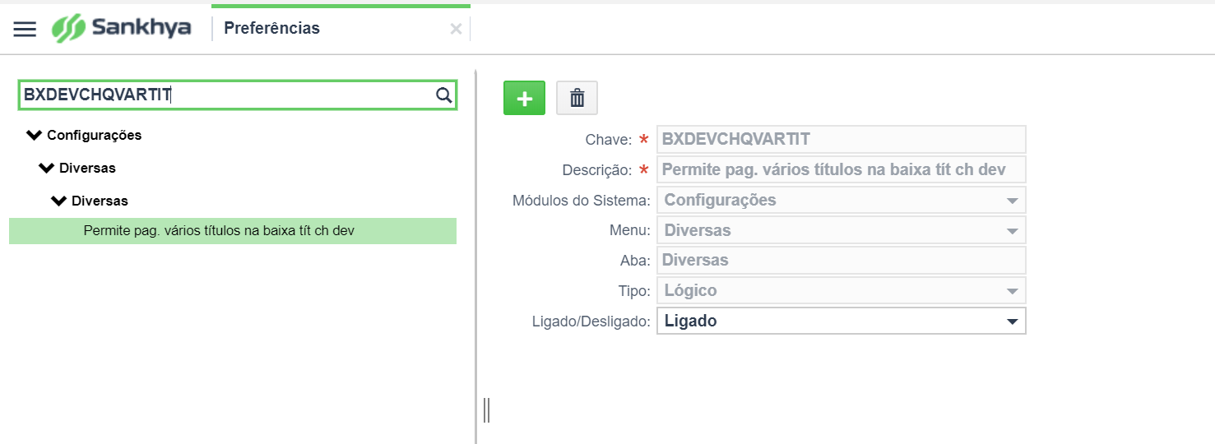The width and height of the screenshot is (1215, 444).
Task: Click the Descrição input field
Action: click(x=841, y=170)
